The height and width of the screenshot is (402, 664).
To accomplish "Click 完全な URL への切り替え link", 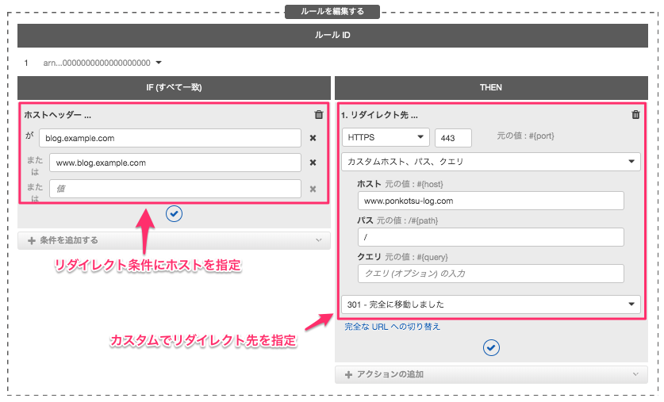I will click(392, 327).
